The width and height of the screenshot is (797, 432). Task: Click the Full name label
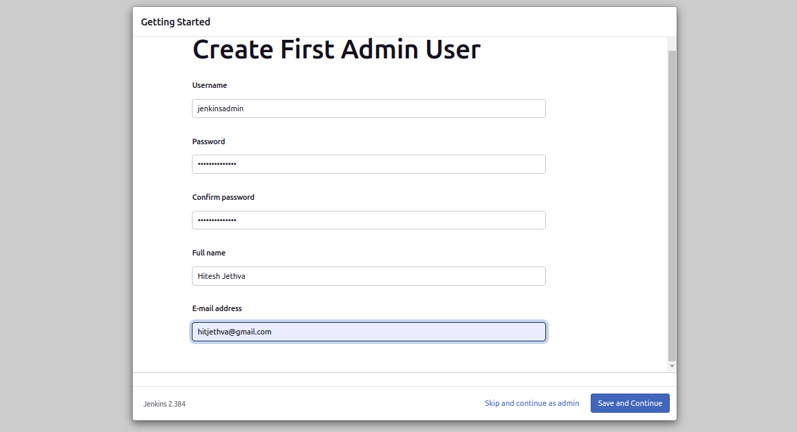tap(208, 253)
